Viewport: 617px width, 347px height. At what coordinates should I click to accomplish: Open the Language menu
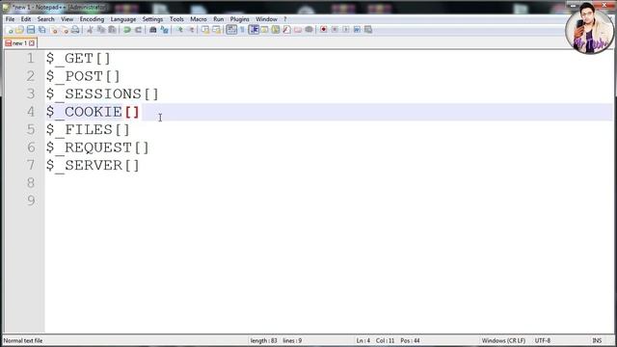click(123, 19)
